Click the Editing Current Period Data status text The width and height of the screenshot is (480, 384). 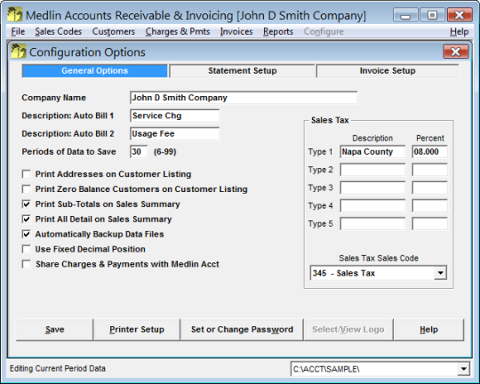pyautogui.click(x=58, y=368)
